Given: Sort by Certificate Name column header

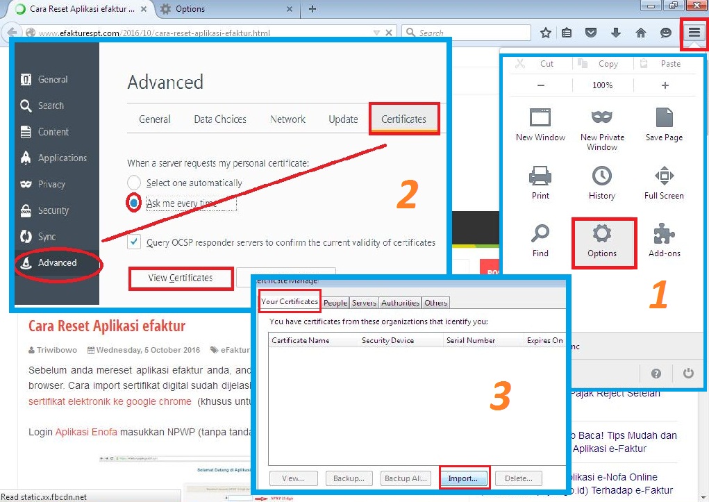Looking at the screenshot, I should (313, 340).
